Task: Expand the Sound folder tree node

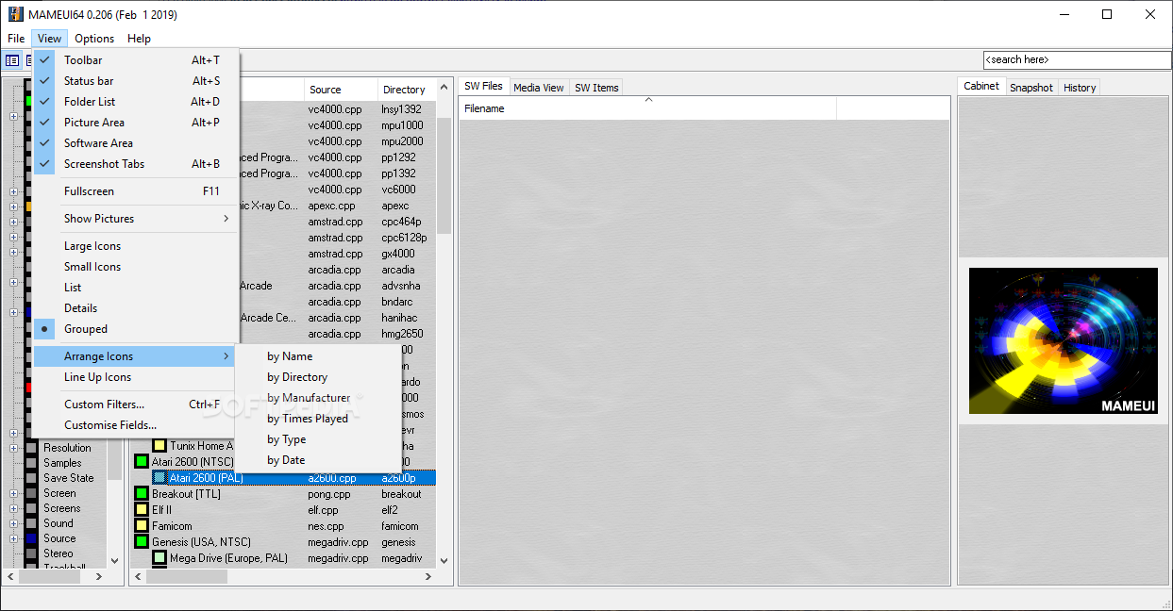Action: [13, 523]
